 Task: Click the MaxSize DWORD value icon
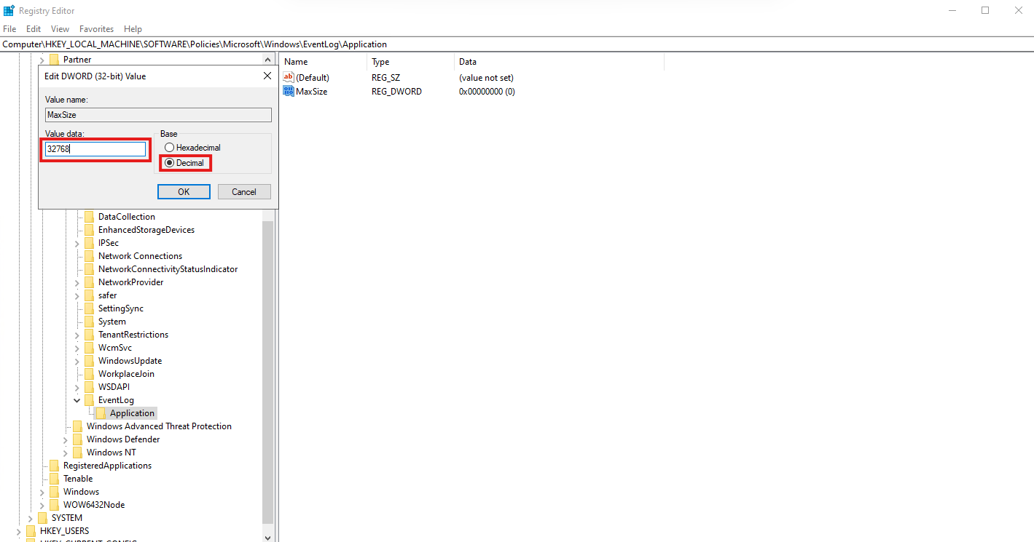click(x=289, y=92)
